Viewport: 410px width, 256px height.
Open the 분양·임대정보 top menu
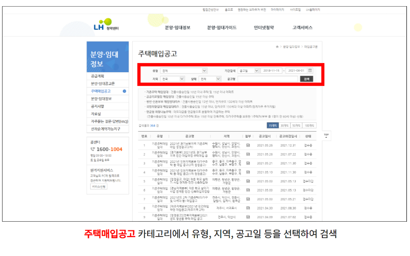point(177,28)
